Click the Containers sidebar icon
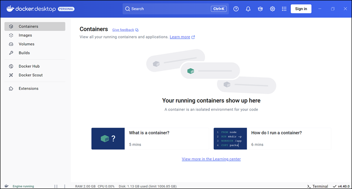The image size is (352, 189). pos(11,26)
